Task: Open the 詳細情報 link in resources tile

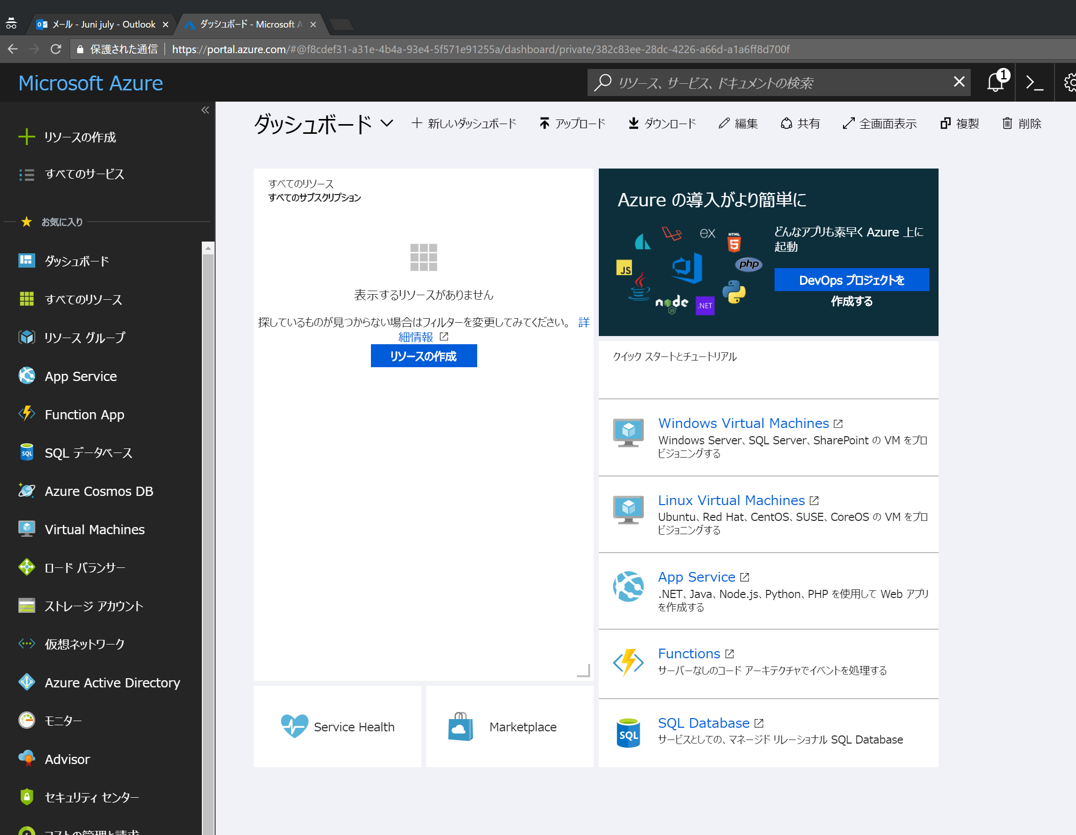Action: pos(416,337)
